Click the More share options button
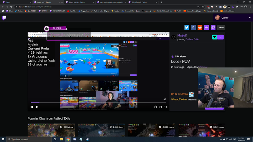The image size is (253, 142). coord(221,28)
